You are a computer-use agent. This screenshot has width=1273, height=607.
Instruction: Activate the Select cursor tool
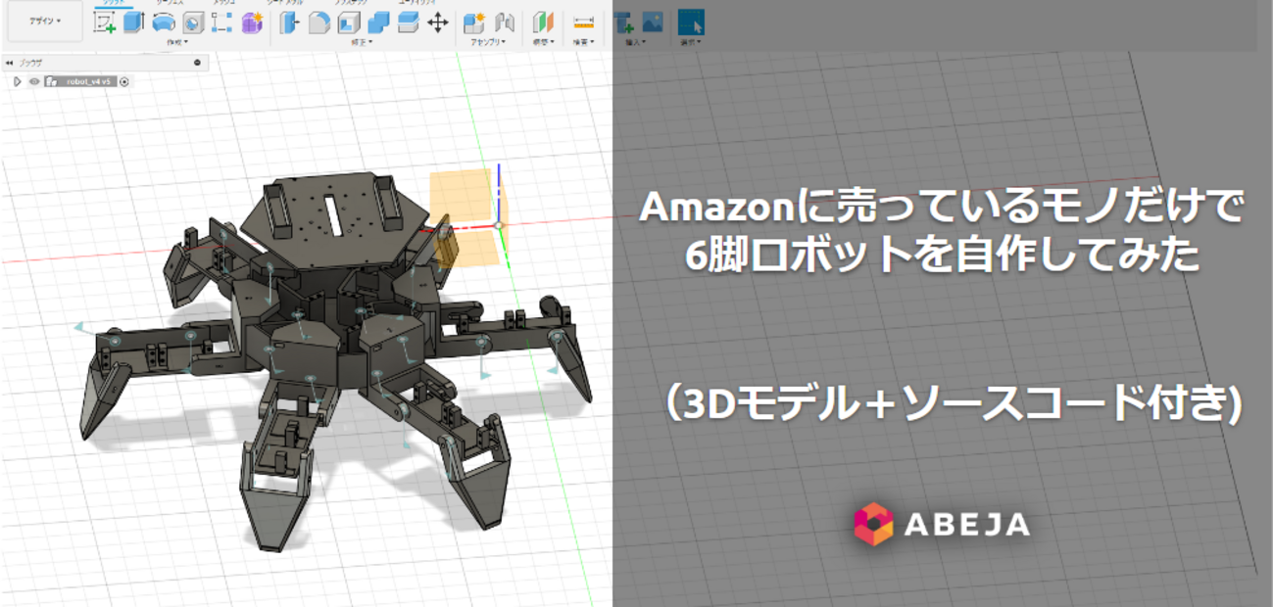tap(691, 23)
